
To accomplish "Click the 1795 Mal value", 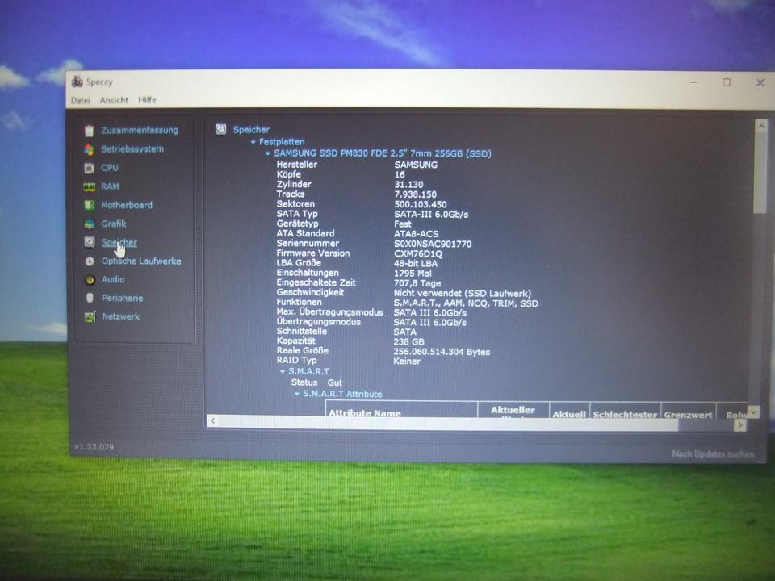I will click(x=413, y=274).
